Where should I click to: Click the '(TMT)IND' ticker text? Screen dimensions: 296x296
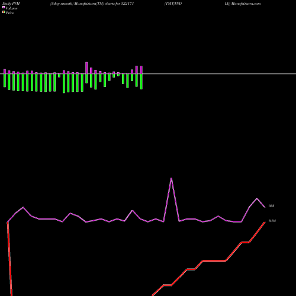tap(173, 4)
